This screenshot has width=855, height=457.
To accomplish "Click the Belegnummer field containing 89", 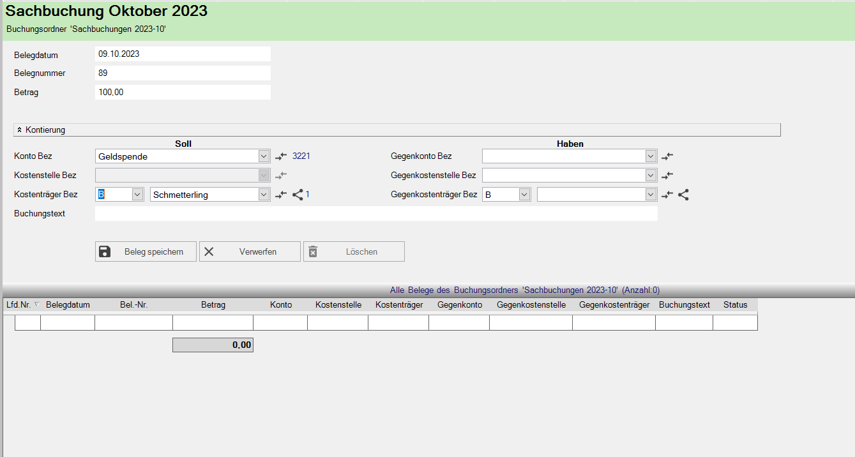I will click(183, 73).
